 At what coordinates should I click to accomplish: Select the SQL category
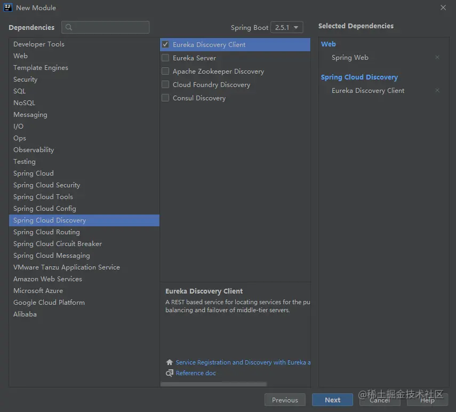[x=84, y=91]
